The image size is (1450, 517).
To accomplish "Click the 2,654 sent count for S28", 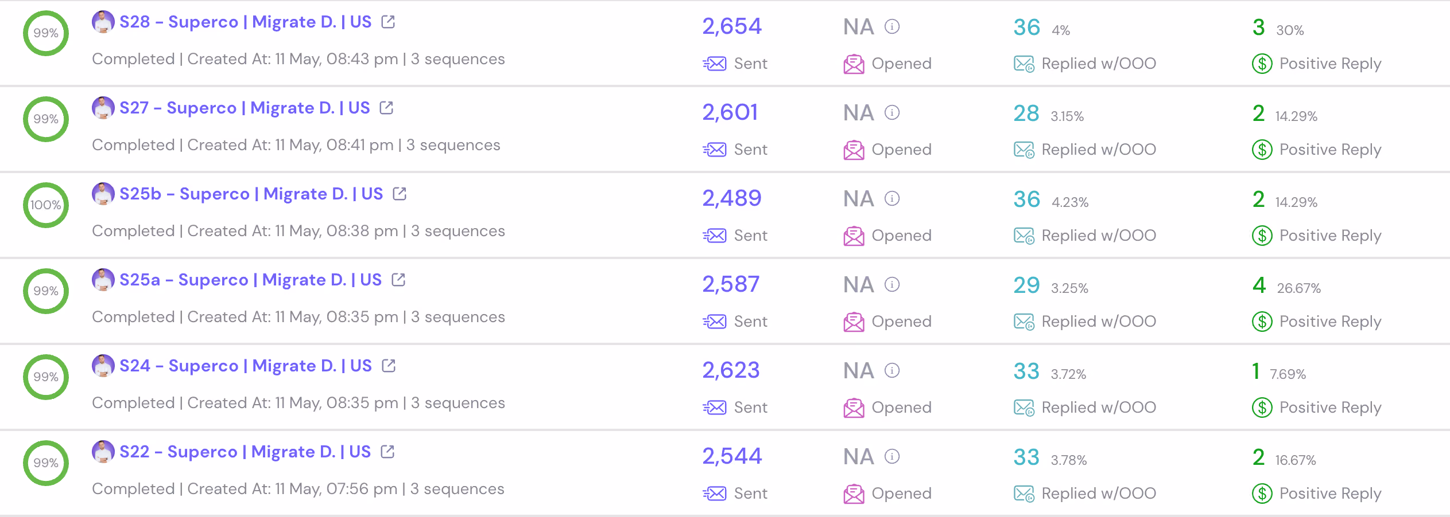I will point(732,26).
